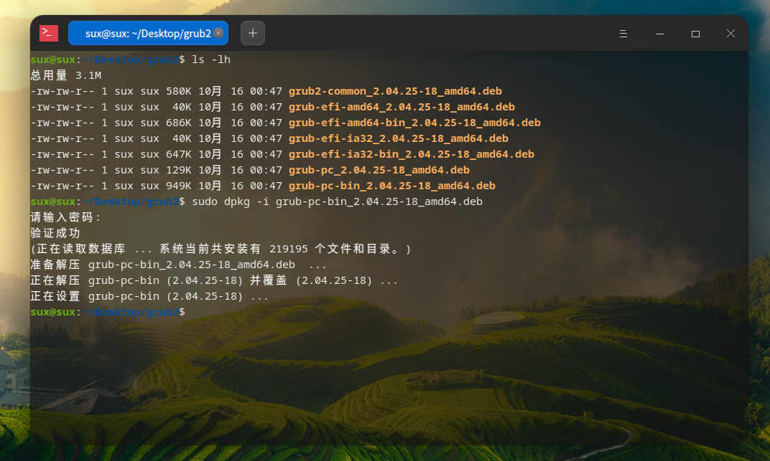Open the terminal hamburger menu

[623, 33]
